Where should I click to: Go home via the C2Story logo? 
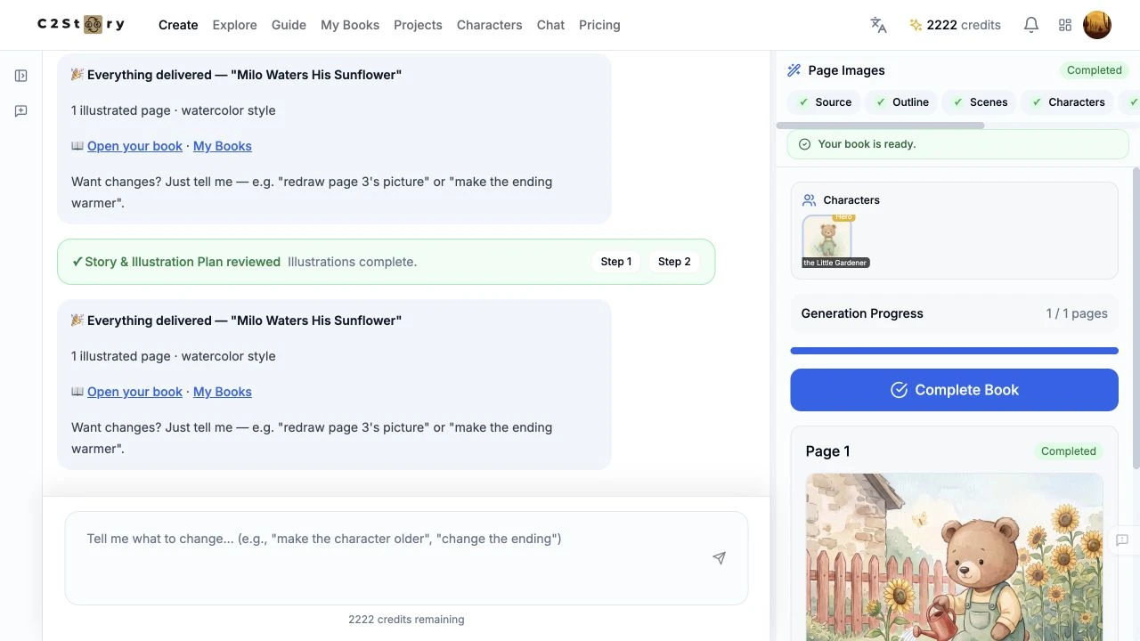click(x=81, y=25)
